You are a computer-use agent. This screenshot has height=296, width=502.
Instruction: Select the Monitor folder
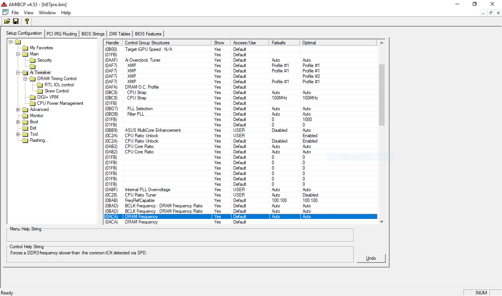pyautogui.click(x=37, y=116)
